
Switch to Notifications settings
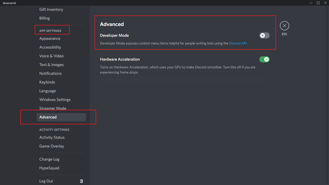50,73
